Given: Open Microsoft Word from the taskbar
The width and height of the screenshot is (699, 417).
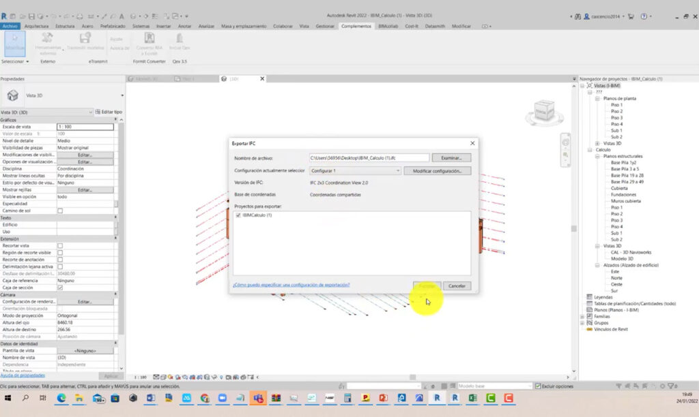Looking at the screenshot, I should [151, 397].
